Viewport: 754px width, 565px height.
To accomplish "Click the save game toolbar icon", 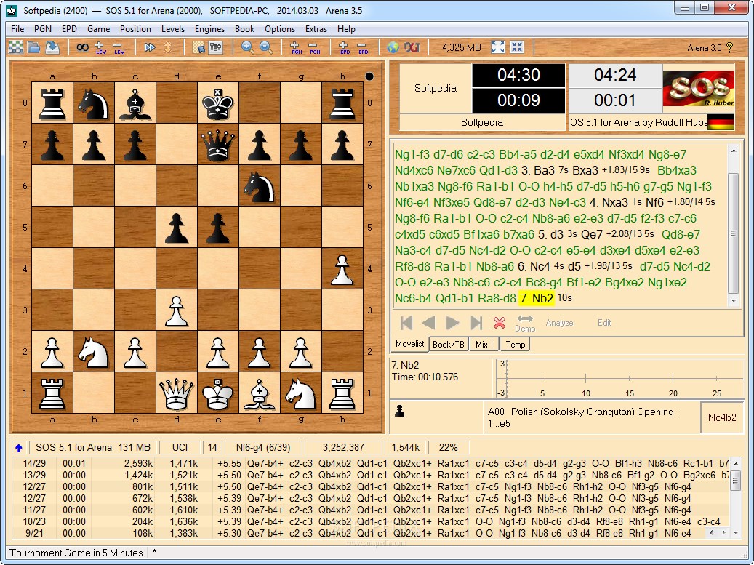I will click(52, 47).
